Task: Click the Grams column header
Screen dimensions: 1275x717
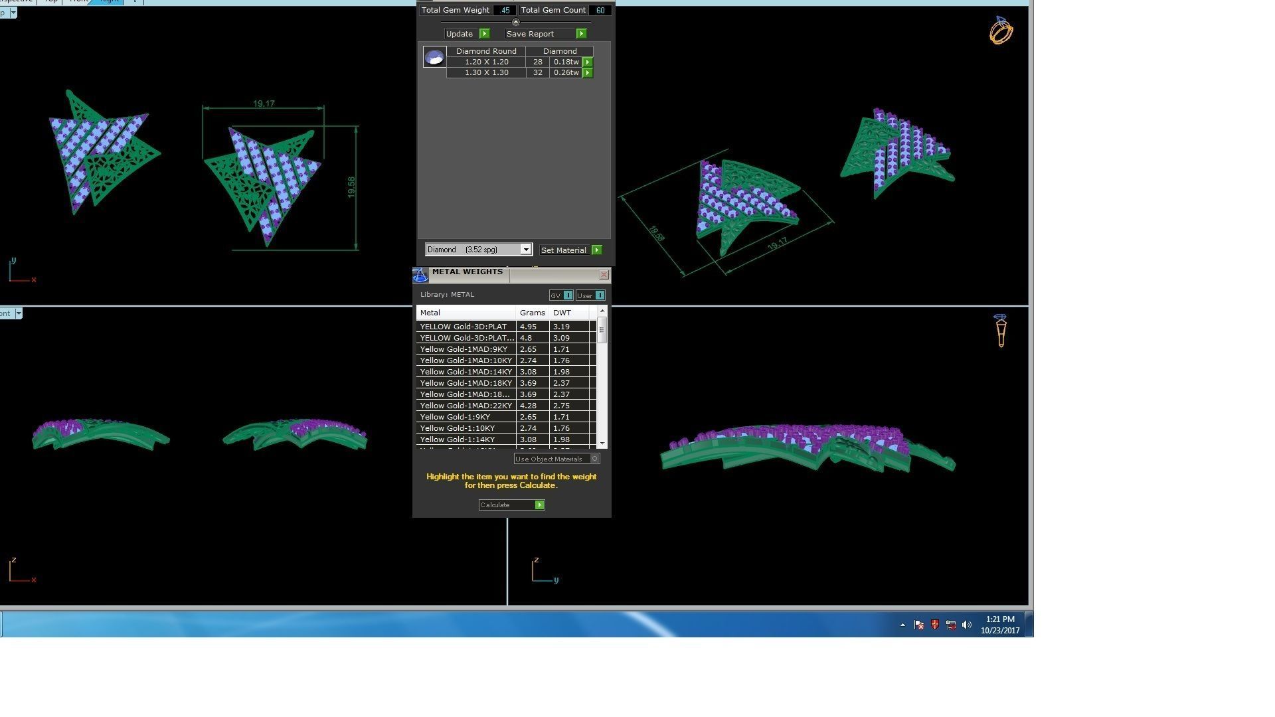Action: [533, 313]
